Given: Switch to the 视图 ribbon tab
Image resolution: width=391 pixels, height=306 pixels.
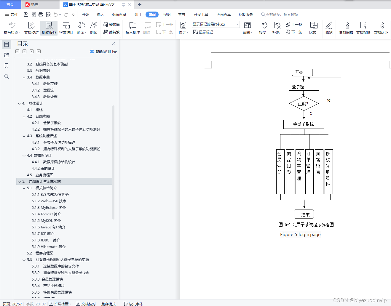Looking at the screenshot, I should pyautogui.click(x=167, y=15).
